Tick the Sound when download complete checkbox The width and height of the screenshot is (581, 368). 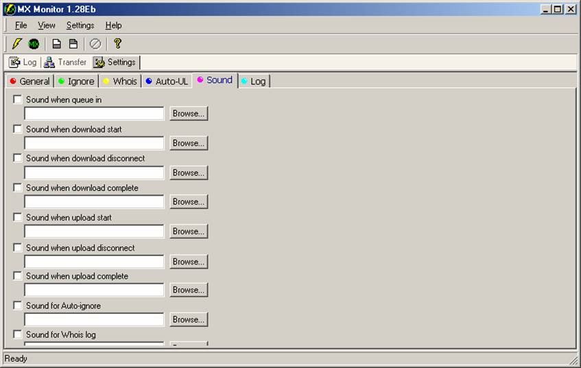click(18, 187)
